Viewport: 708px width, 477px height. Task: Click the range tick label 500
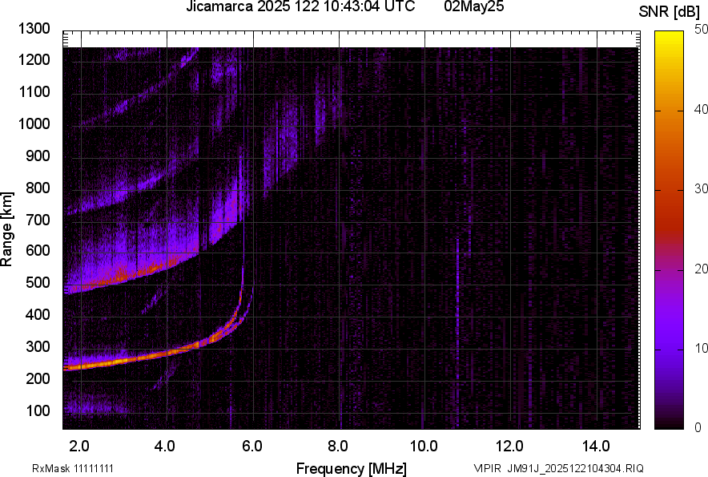[38, 282]
